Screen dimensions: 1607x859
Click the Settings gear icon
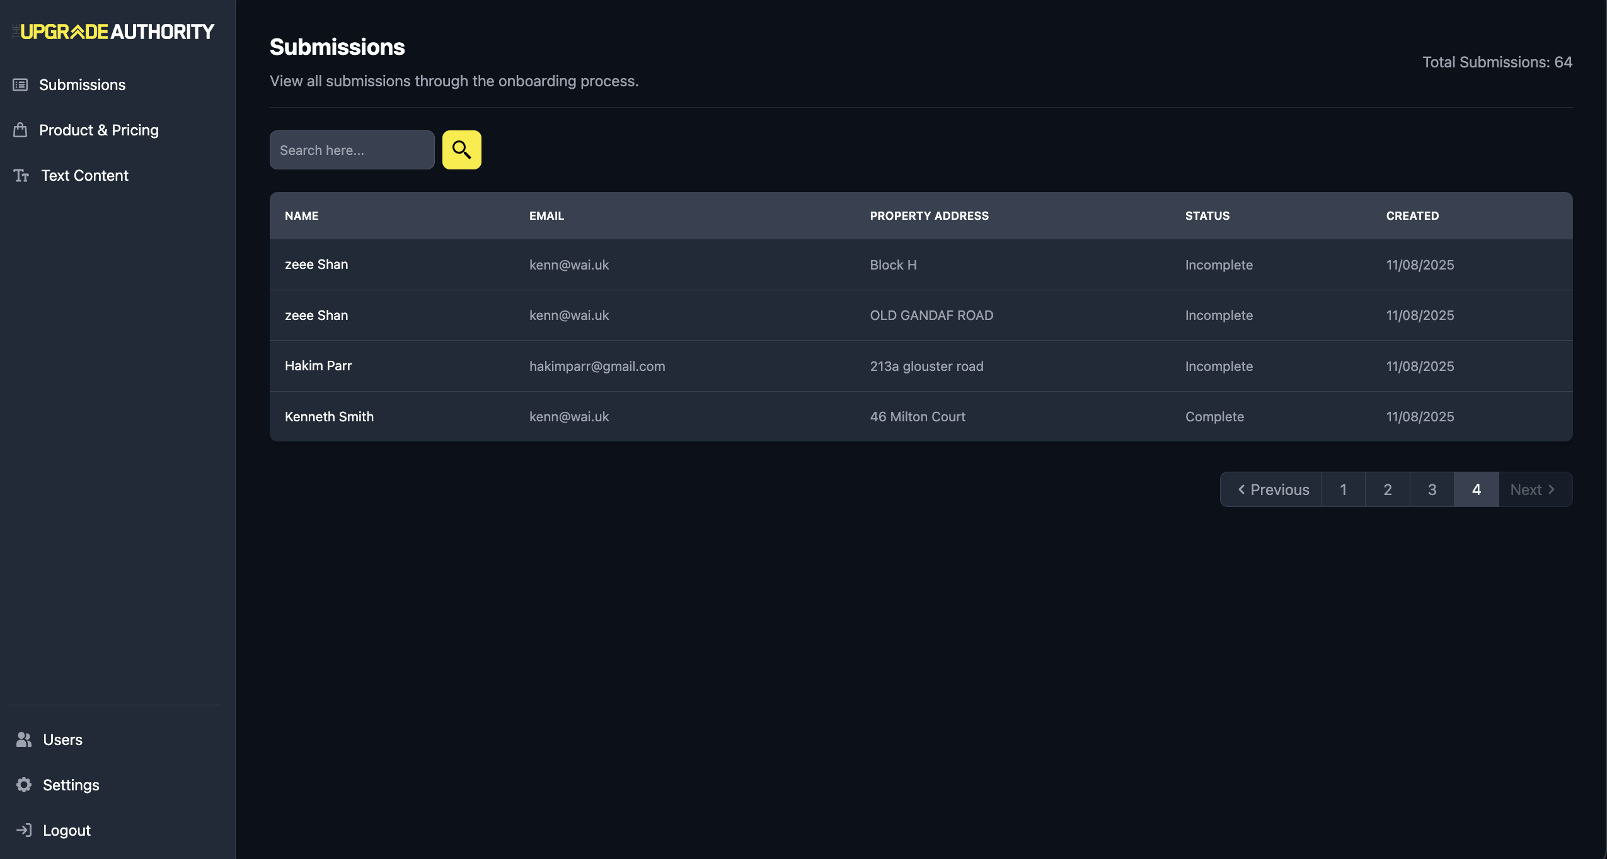pyautogui.click(x=24, y=785)
